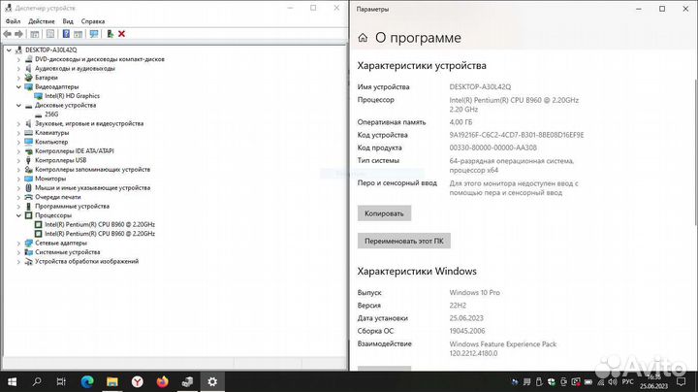Select Контроллеры запоминающих устройств item
The width and height of the screenshot is (698, 392).
(93, 169)
